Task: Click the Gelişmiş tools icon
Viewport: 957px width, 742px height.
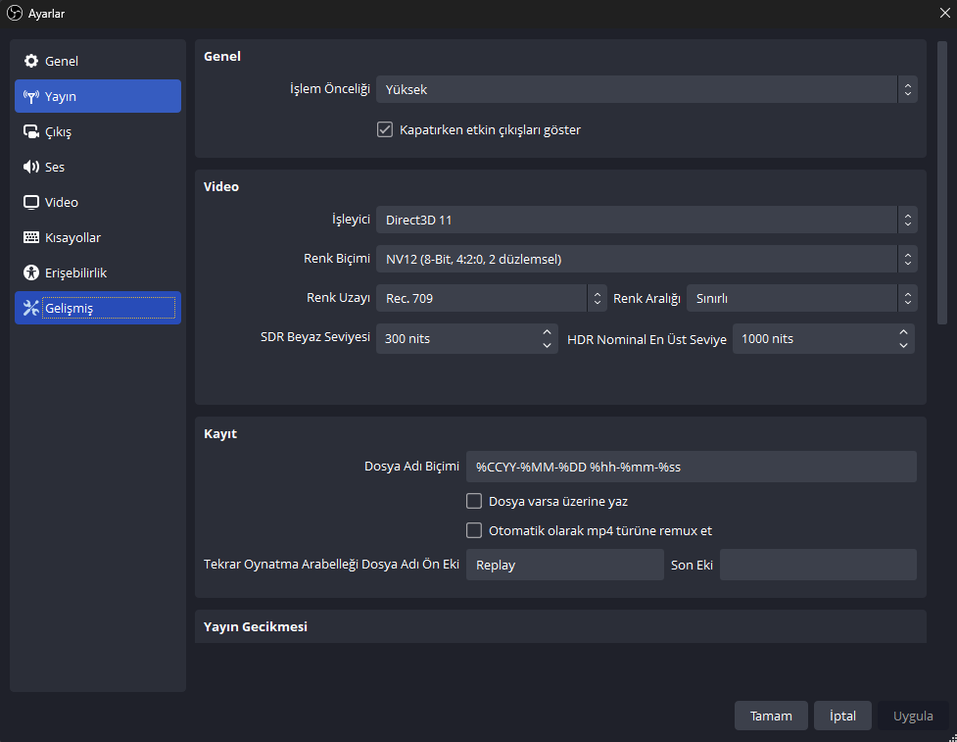Action: pyautogui.click(x=31, y=309)
